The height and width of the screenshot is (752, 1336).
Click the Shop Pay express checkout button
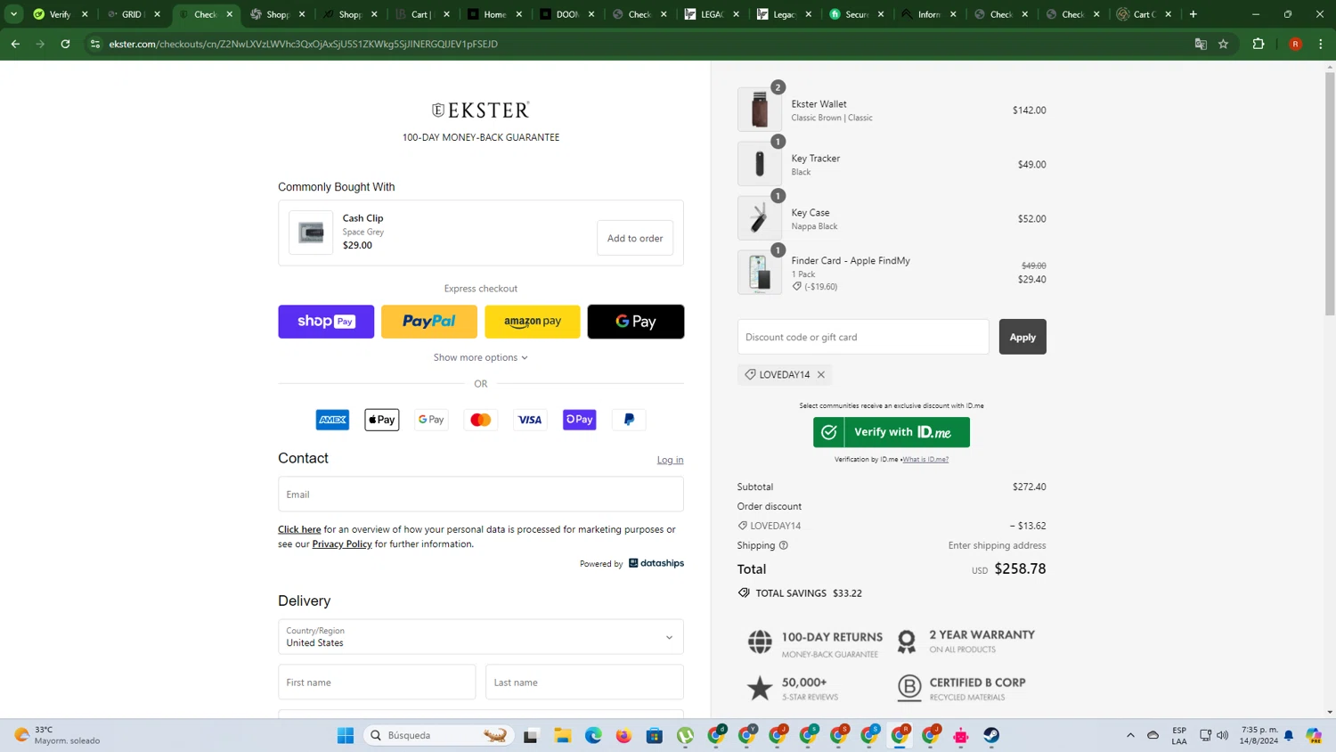point(326,322)
